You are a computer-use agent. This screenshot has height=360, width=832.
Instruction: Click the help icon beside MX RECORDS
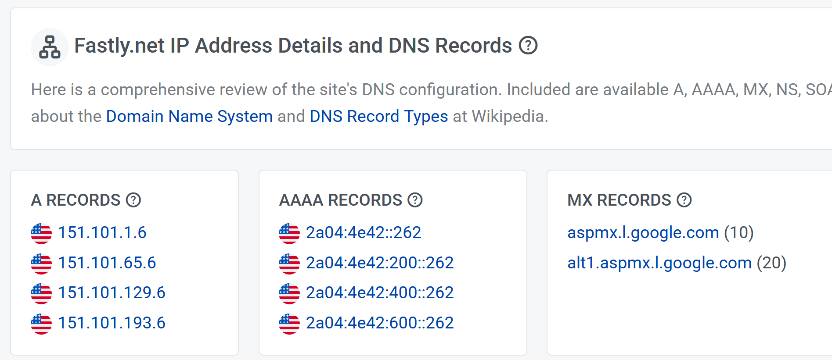click(x=684, y=200)
